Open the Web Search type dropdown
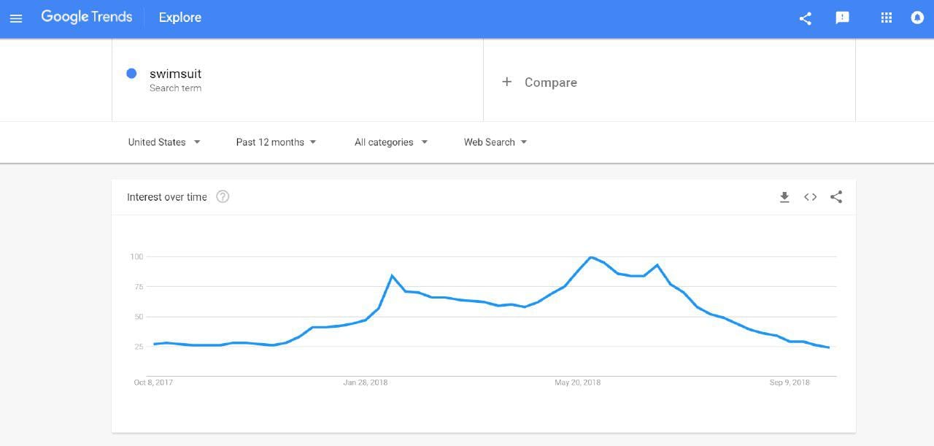Image resolution: width=934 pixels, height=446 pixels. [495, 142]
